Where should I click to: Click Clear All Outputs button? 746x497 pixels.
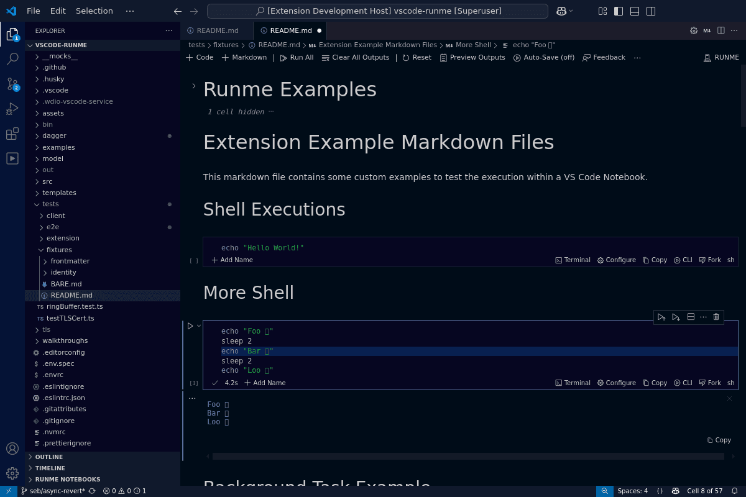(355, 58)
